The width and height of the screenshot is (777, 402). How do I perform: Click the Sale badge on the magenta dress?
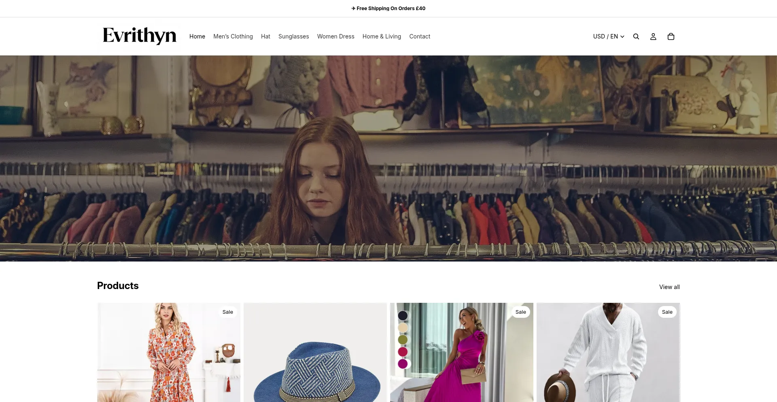(521, 312)
